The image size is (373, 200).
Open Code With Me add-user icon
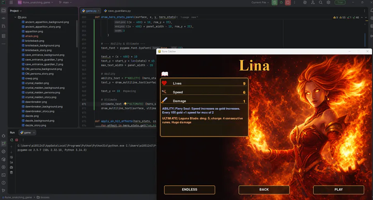click(x=313, y=2)
